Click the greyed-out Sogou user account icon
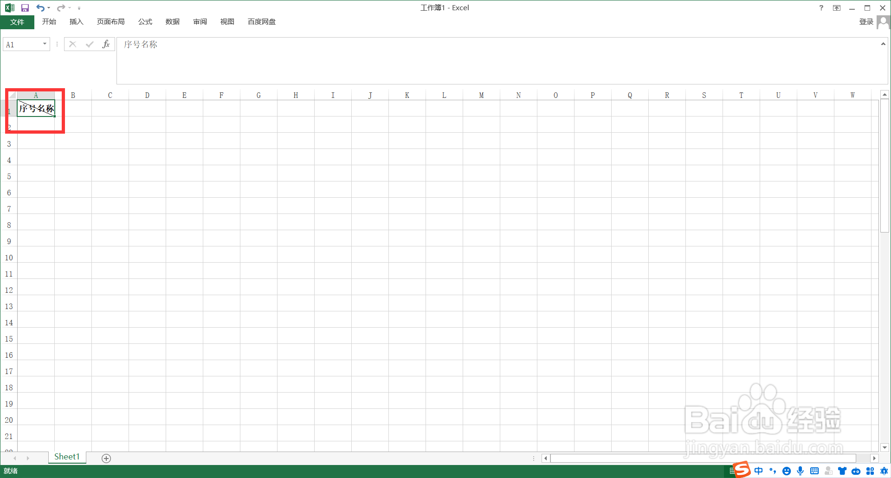The width and height of the screenshot is (891, 478). (828, 471)
